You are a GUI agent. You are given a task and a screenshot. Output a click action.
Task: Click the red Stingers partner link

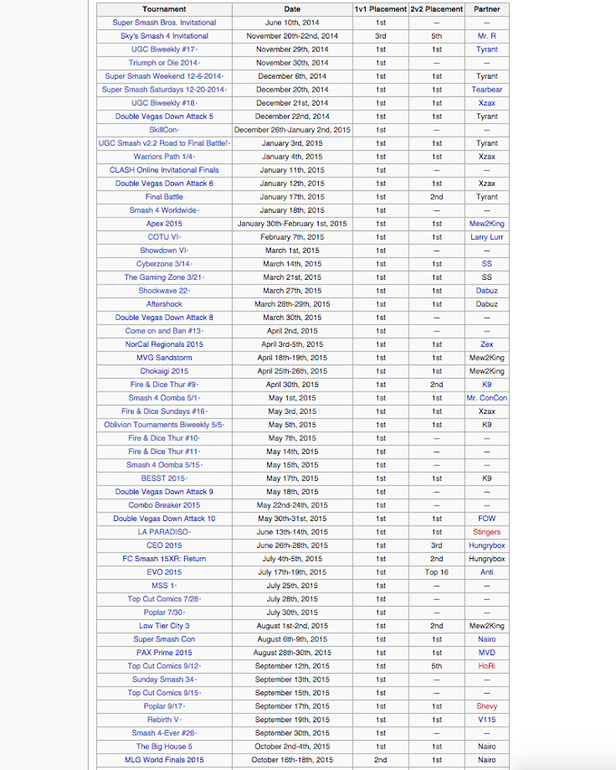[x=487, y=532]
